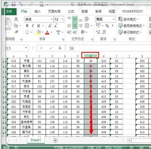The height and width of the screenshot is (149, 151).
Task: Open underline style dropdown arrow
Action: (43, 26)
